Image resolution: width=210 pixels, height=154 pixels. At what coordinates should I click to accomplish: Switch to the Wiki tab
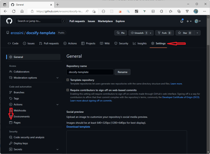(105, 43)
